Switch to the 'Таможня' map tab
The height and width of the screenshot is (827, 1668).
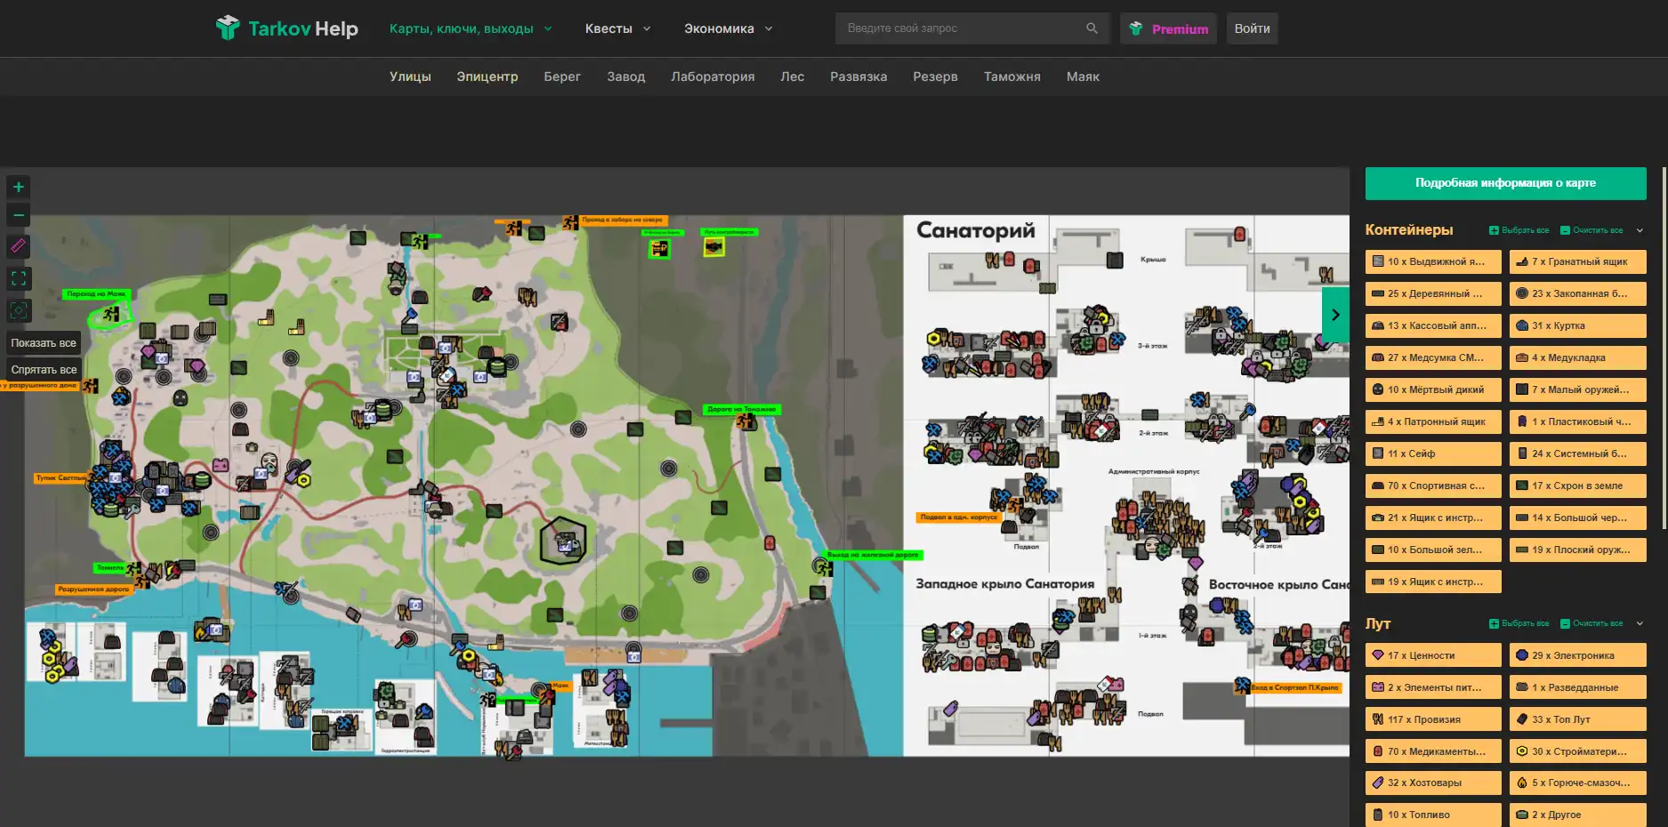(x=1011, y=76)
